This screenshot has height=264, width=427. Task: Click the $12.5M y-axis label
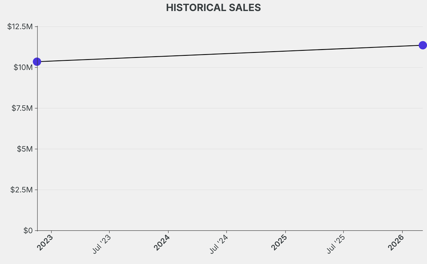20,27
